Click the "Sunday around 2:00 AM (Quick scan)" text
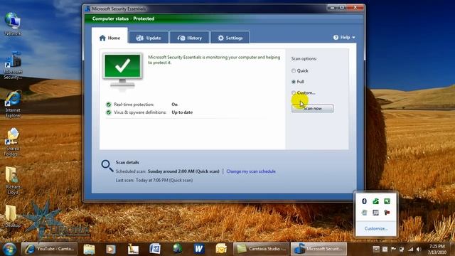Image resolution: width=455 pixels, height=256 pixels. point(183,171)
